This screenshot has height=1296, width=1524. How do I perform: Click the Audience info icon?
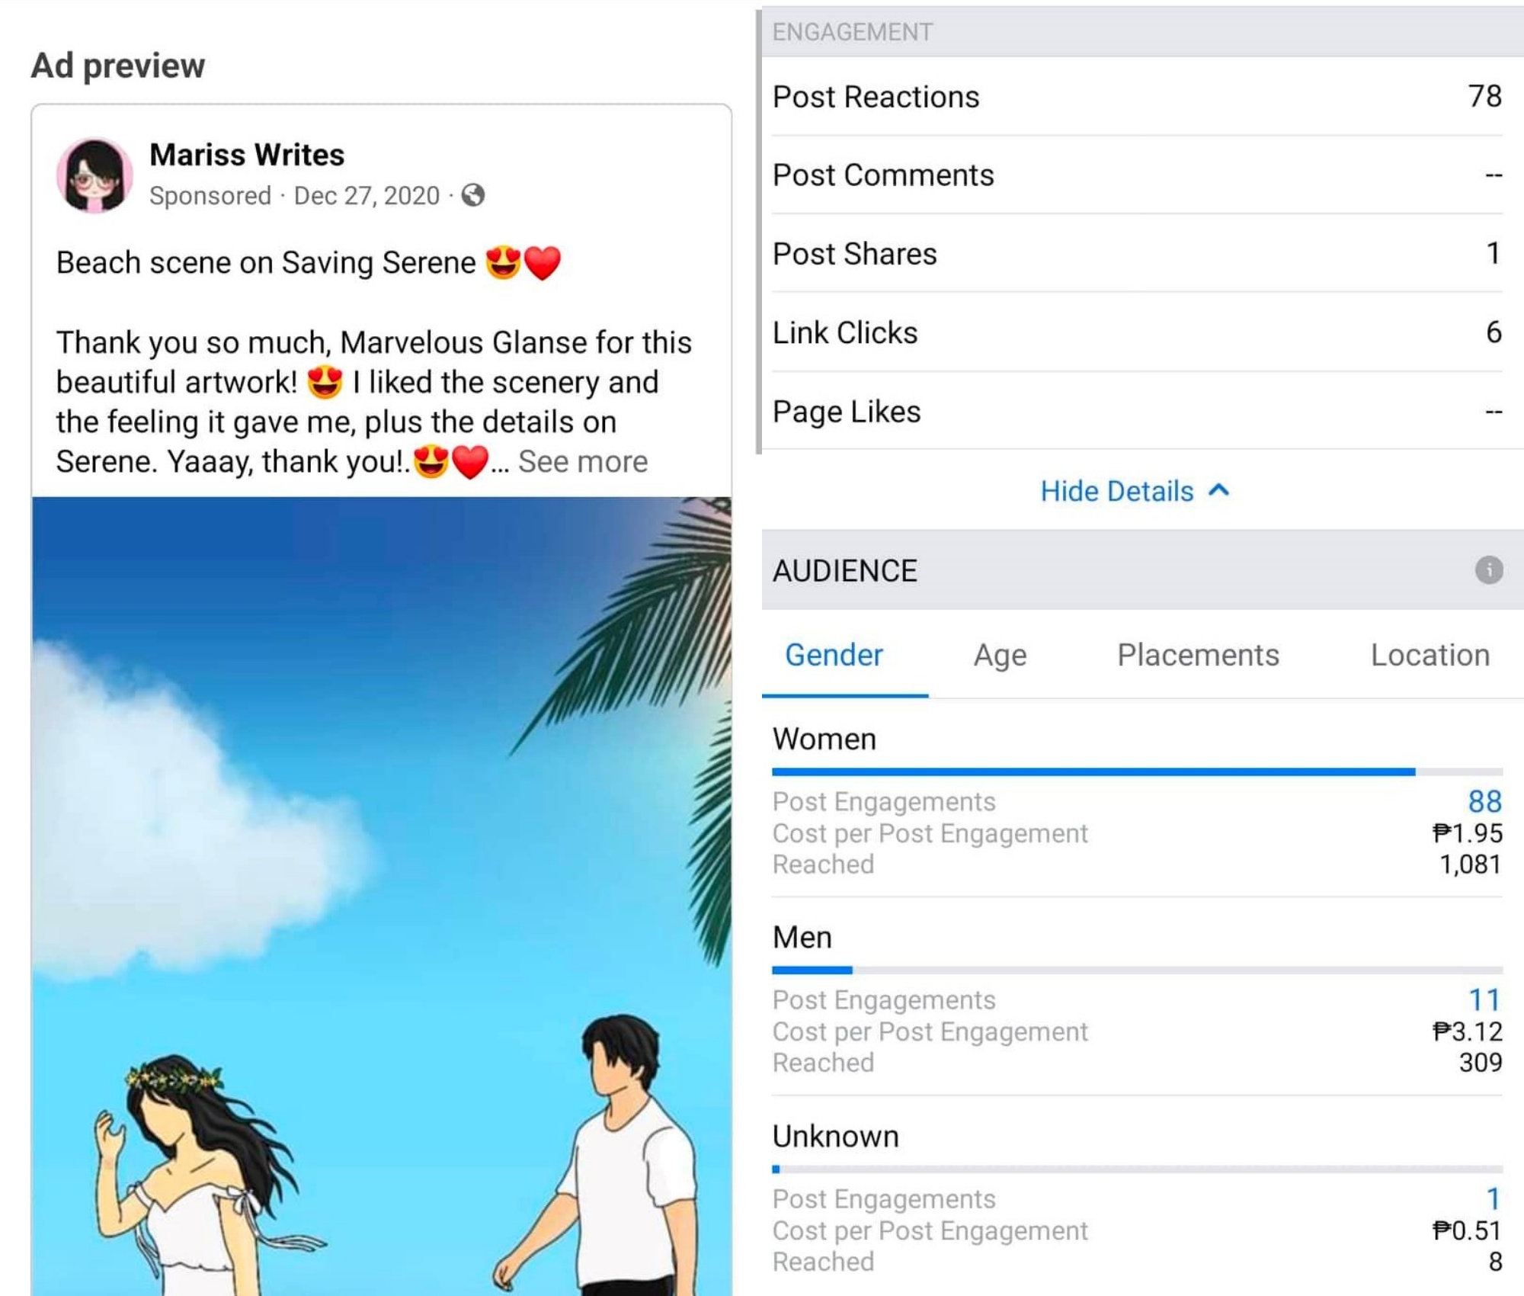click(1488, 569)
